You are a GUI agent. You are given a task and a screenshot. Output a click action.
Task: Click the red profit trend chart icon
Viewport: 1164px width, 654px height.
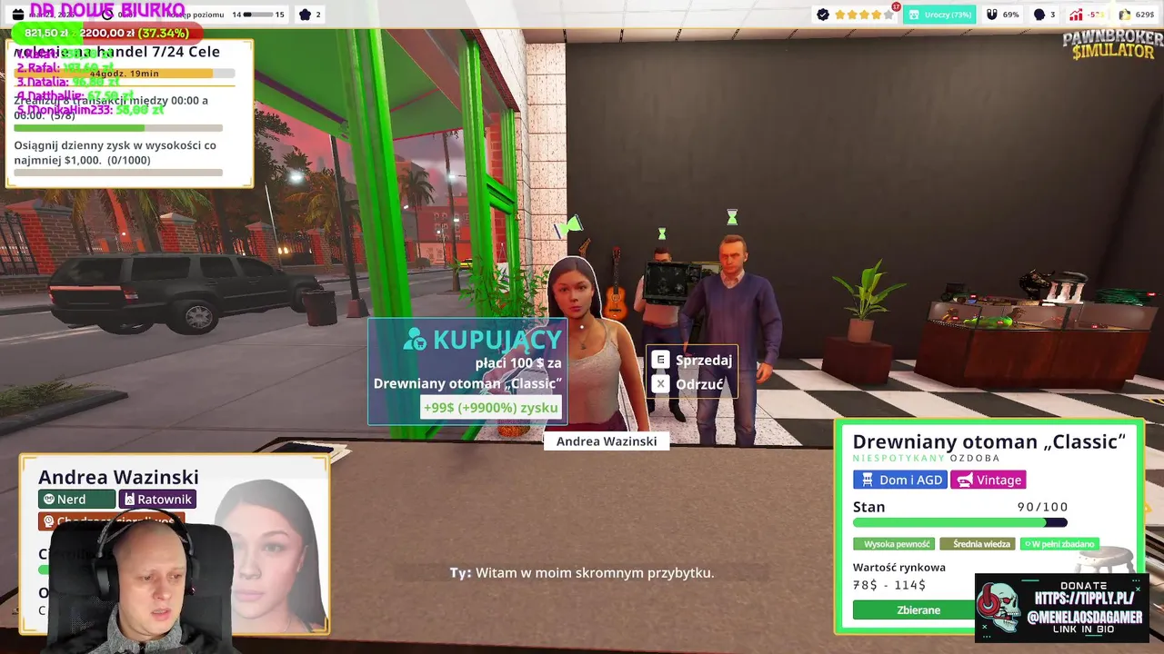coord(1077,15)
